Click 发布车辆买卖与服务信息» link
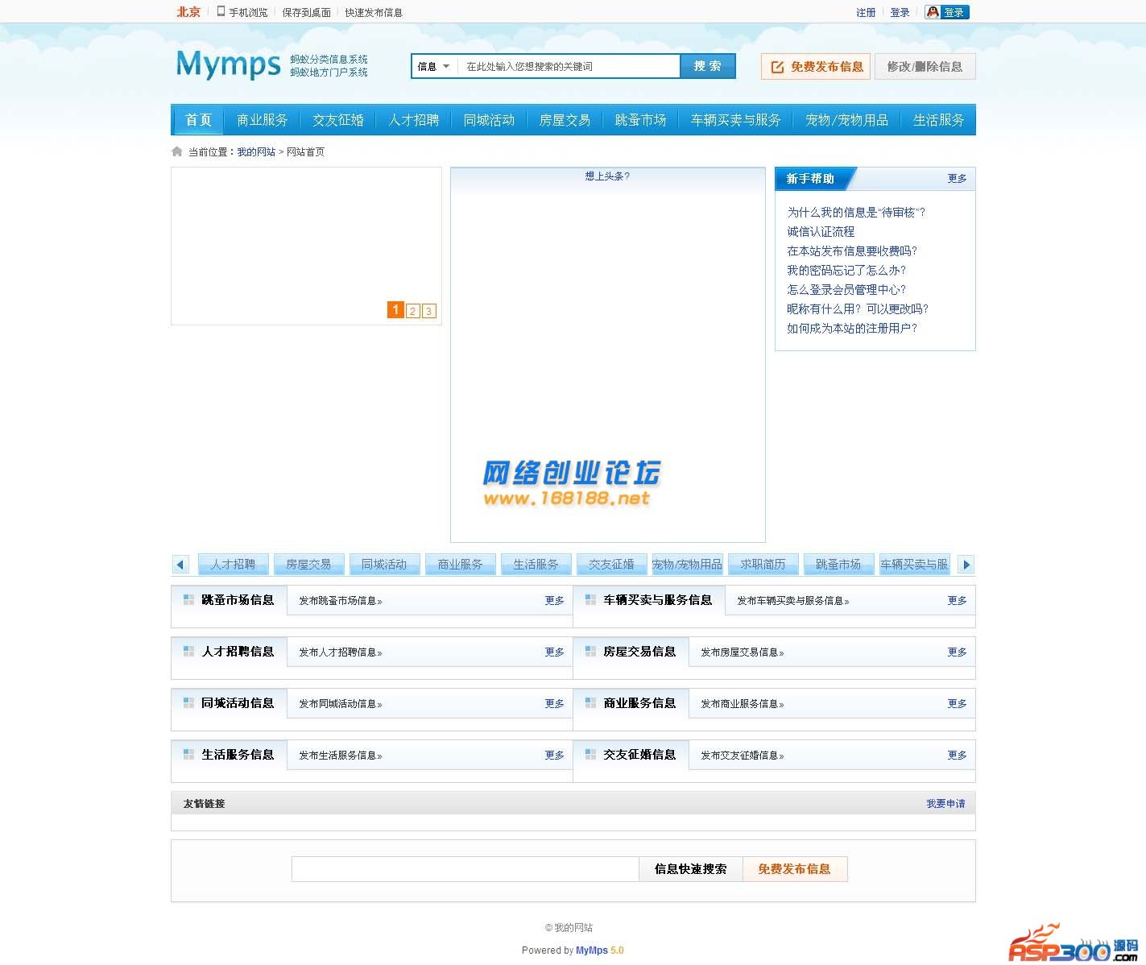 (793, 600)
